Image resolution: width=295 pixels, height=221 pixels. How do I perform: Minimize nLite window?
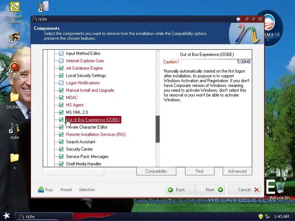tap(247, 19)
